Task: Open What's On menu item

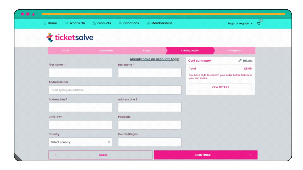Action: point(75,23)
